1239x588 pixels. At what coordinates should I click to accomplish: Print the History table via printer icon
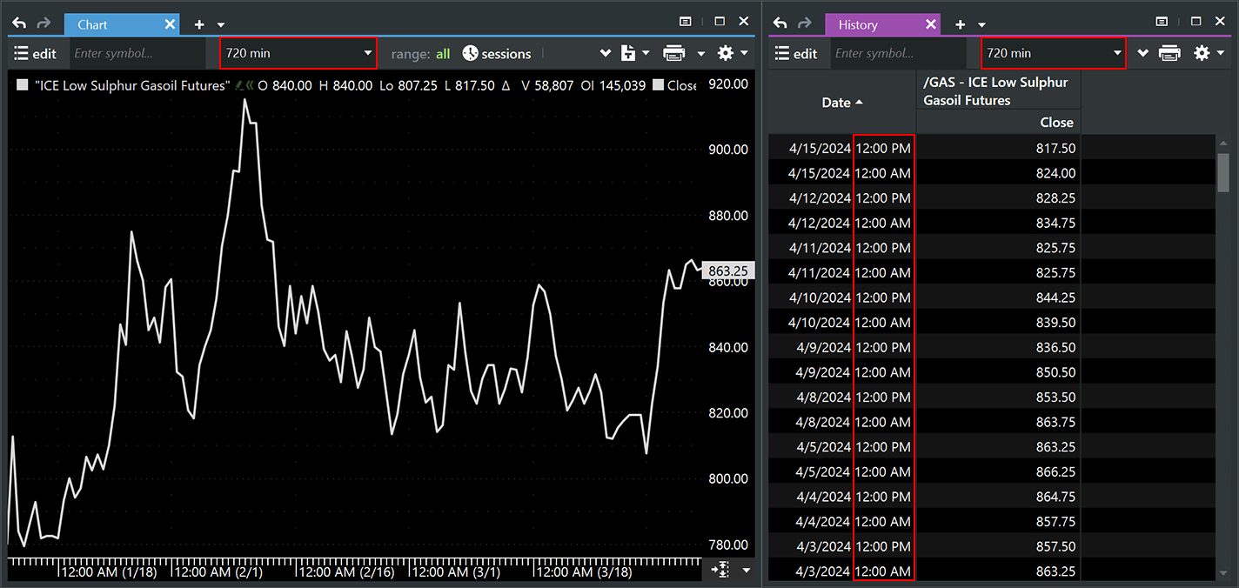[x=1170, y=54]
